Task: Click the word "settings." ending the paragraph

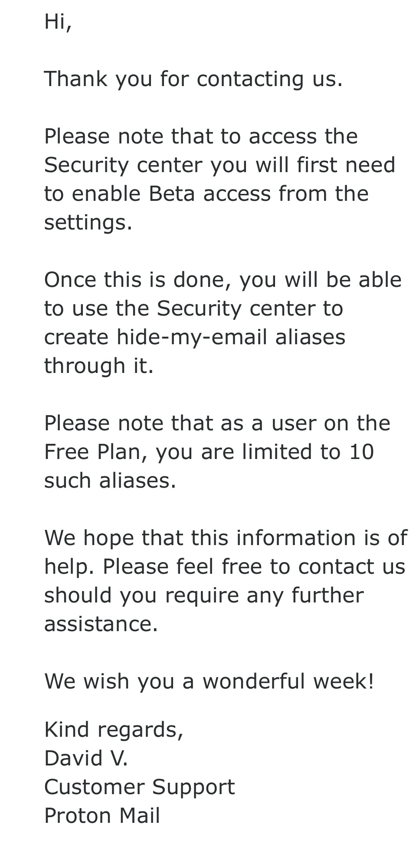Action: [88, 223]
